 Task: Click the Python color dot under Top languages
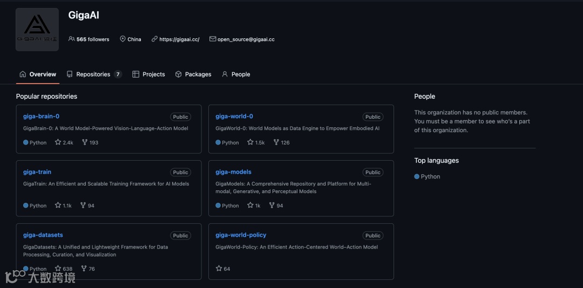pos(417,176)
